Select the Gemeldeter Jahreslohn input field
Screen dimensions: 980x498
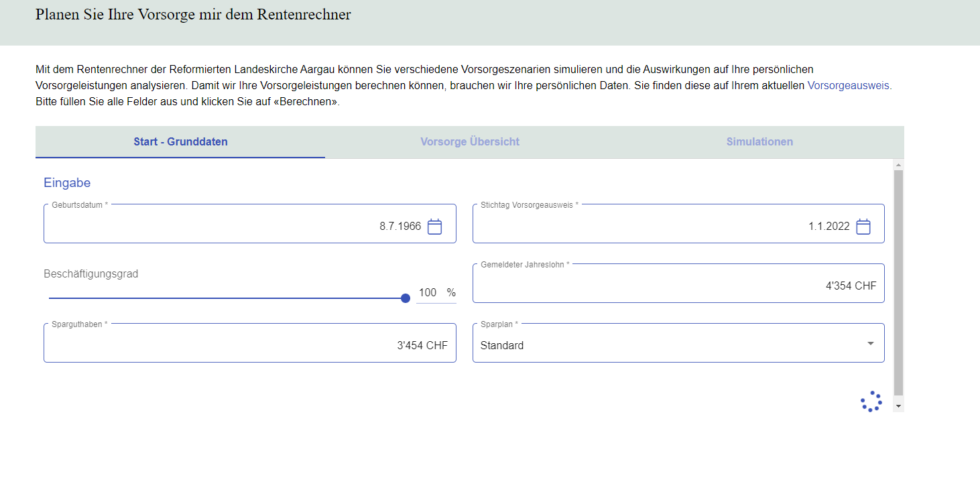tap(678, 286)
